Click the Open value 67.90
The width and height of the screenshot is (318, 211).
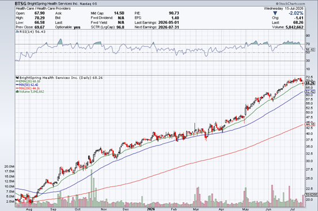(x=40, y=13)
